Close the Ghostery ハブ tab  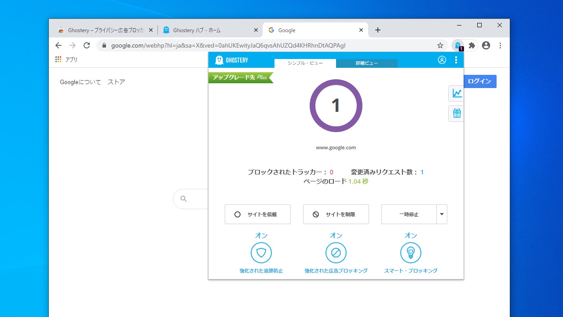256,30
